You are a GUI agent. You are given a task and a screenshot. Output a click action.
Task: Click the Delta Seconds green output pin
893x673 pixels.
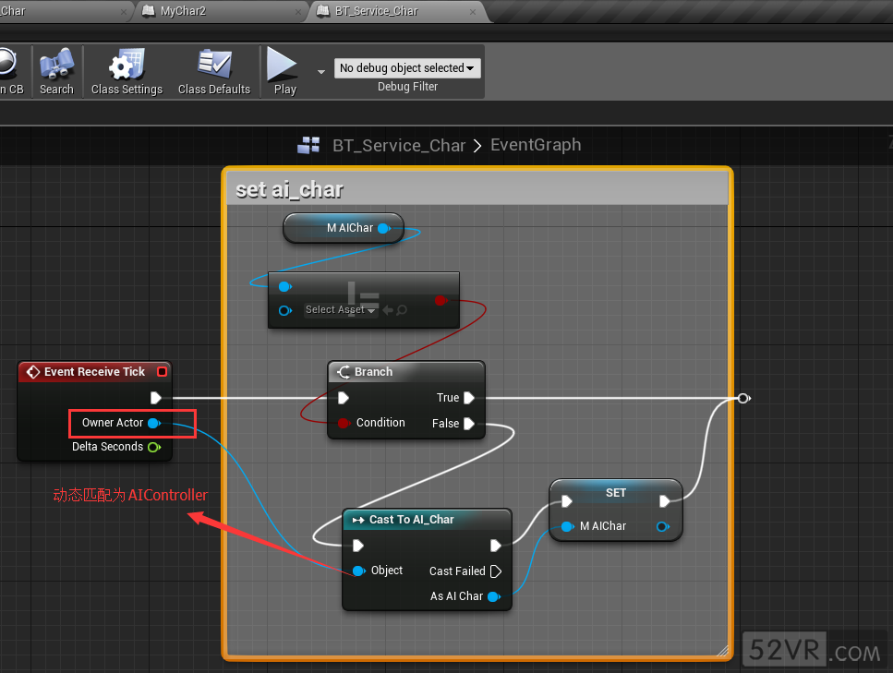(153, 447)
